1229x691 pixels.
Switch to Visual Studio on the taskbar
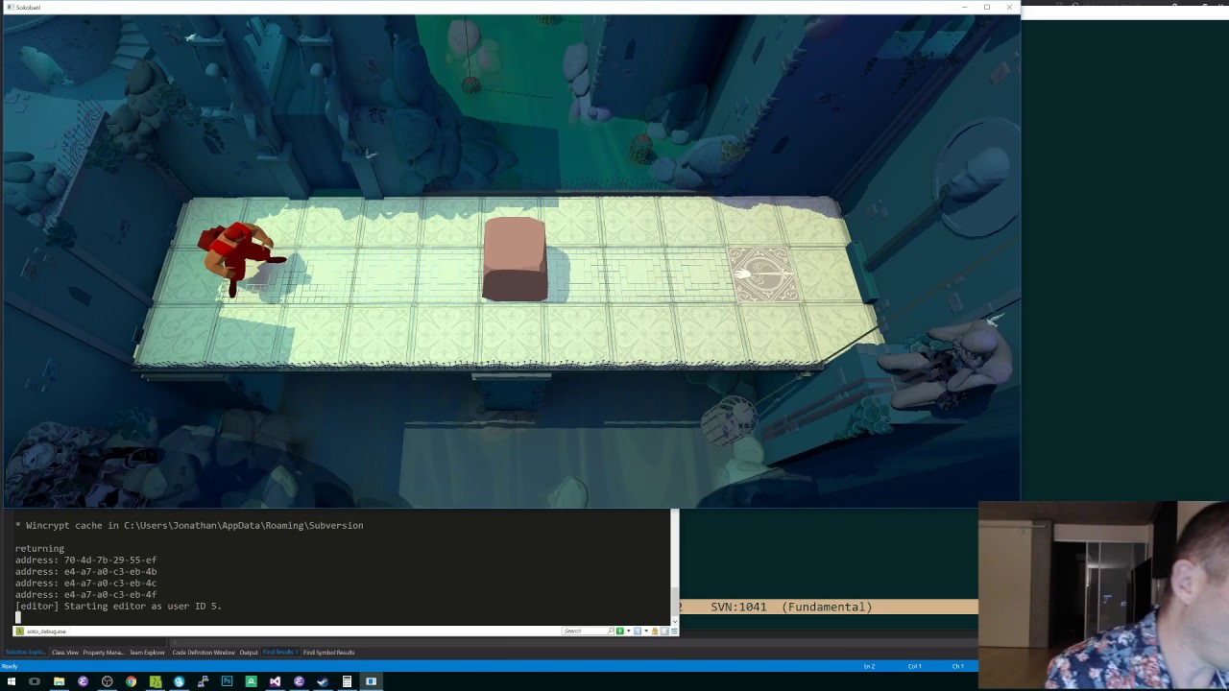275,681
